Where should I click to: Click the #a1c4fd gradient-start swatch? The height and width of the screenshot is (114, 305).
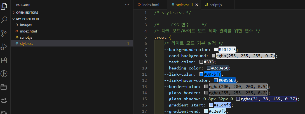211,105
